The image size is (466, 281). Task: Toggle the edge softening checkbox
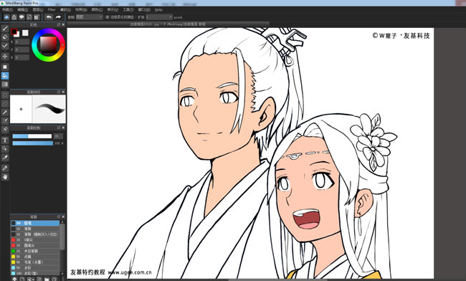[x=108, y=17]
